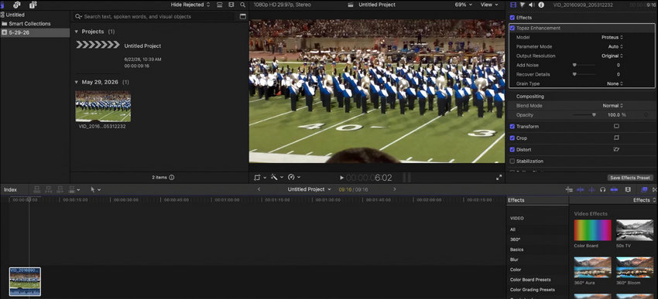Open the Hide Rejected filter dropdown
The height and width of the screenshot is (299, 658).
click(190, 5)
